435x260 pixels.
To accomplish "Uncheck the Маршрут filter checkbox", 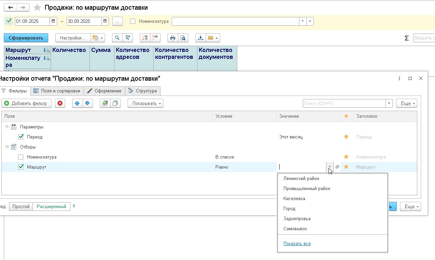I will [21, 167].
